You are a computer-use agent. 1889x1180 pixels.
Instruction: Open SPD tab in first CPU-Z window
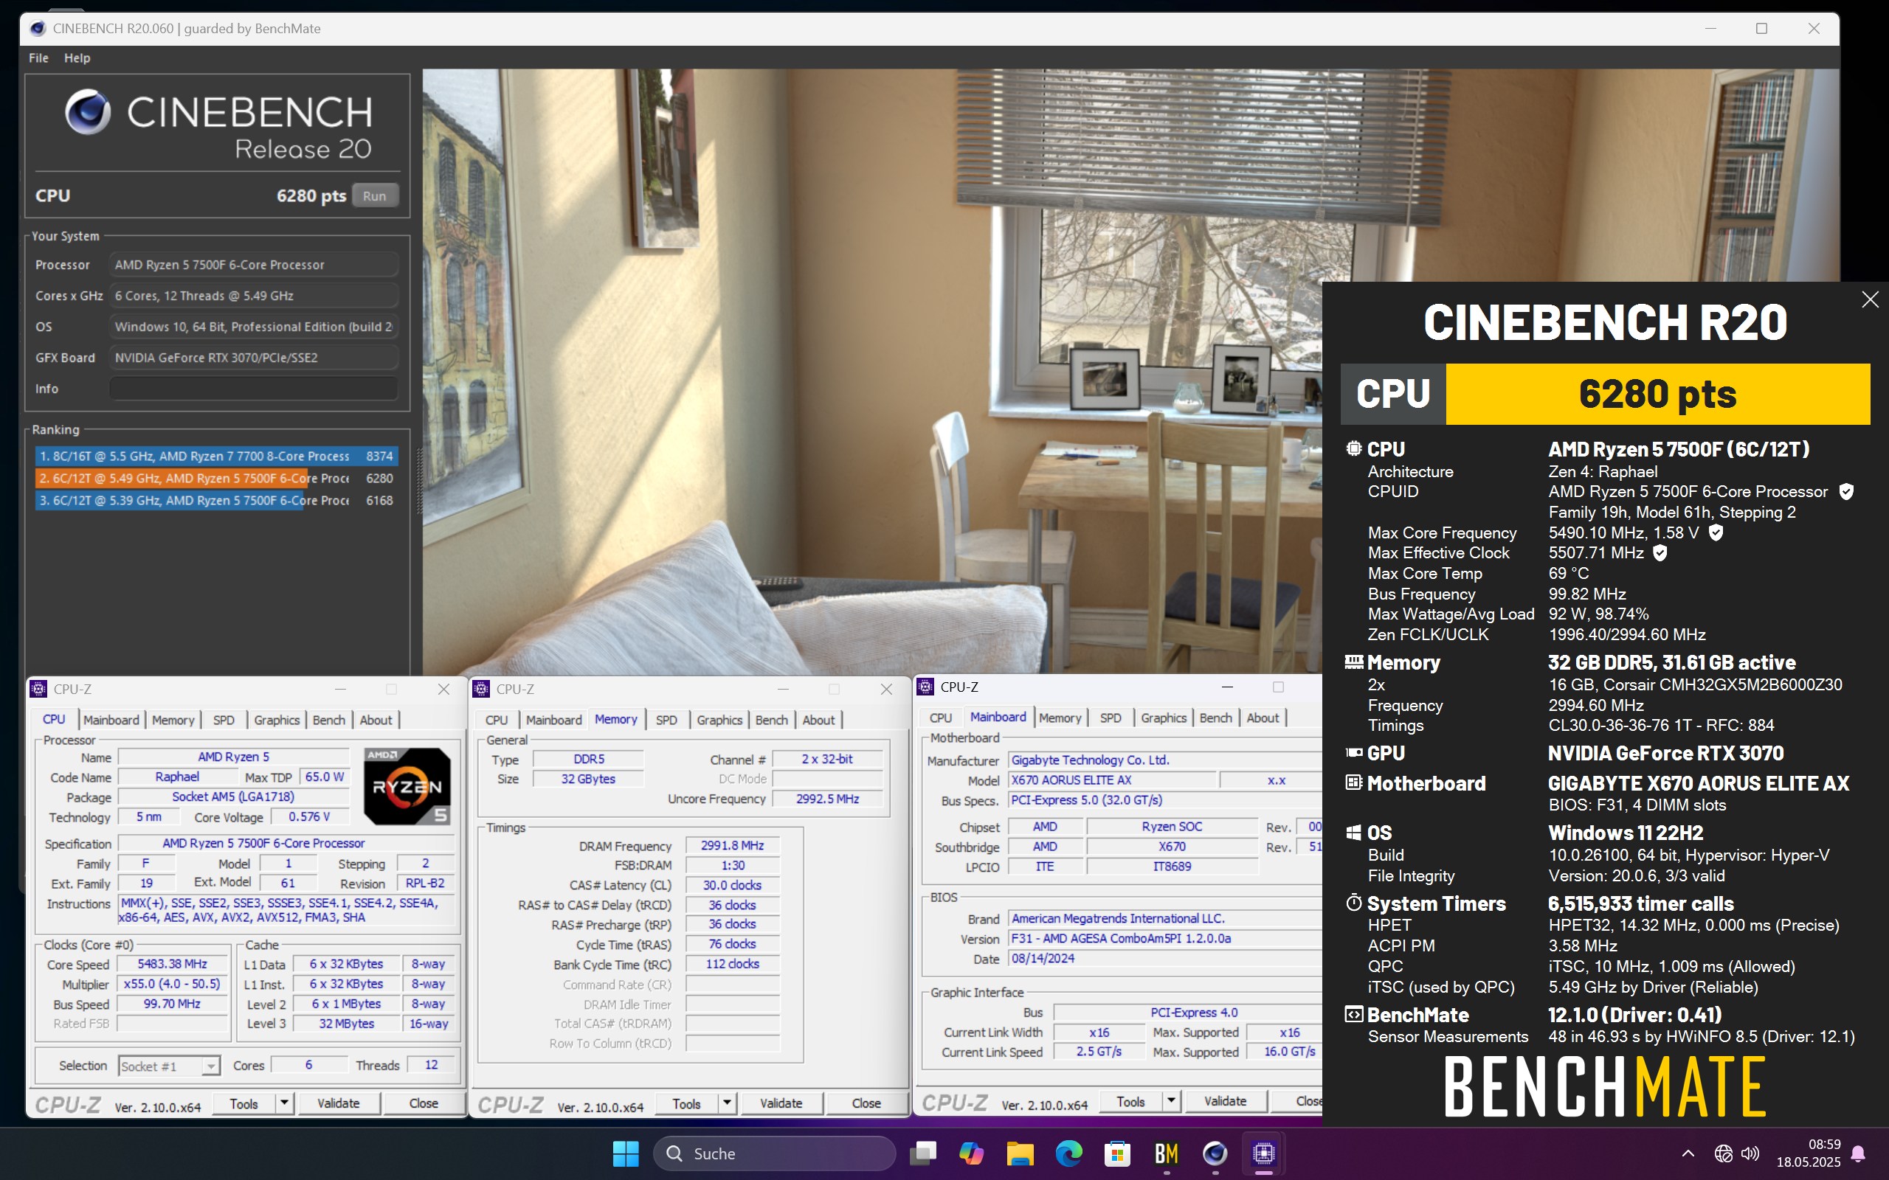click(224, 720)
